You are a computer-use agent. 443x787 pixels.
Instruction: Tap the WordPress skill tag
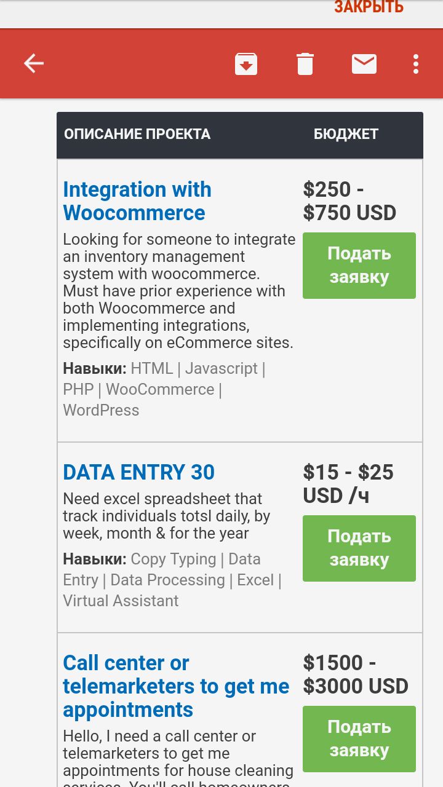click(102, 410)
